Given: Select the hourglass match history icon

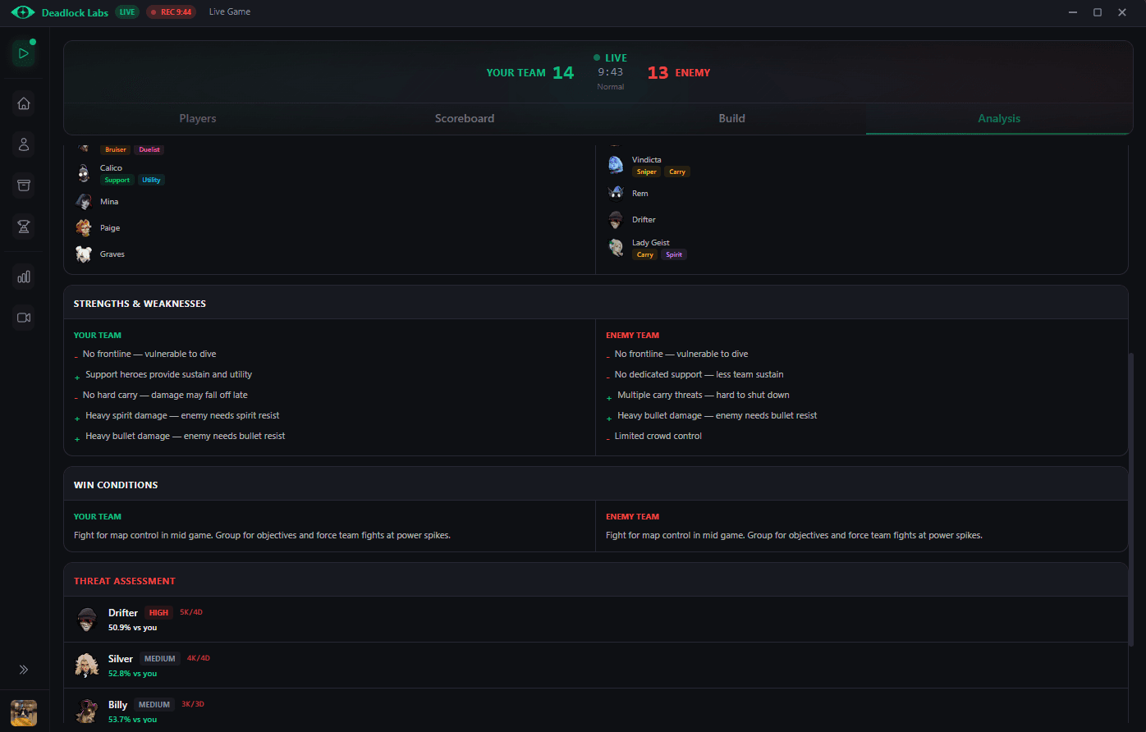Looking at the screenshot, I should pyautogui.click(x=24, y=227).
